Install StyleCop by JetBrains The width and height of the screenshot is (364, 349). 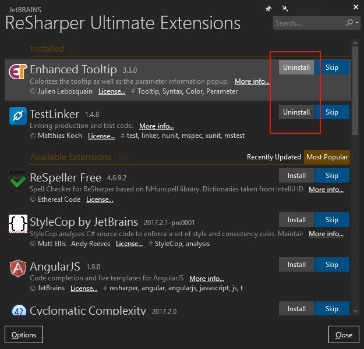pos(296,220)
